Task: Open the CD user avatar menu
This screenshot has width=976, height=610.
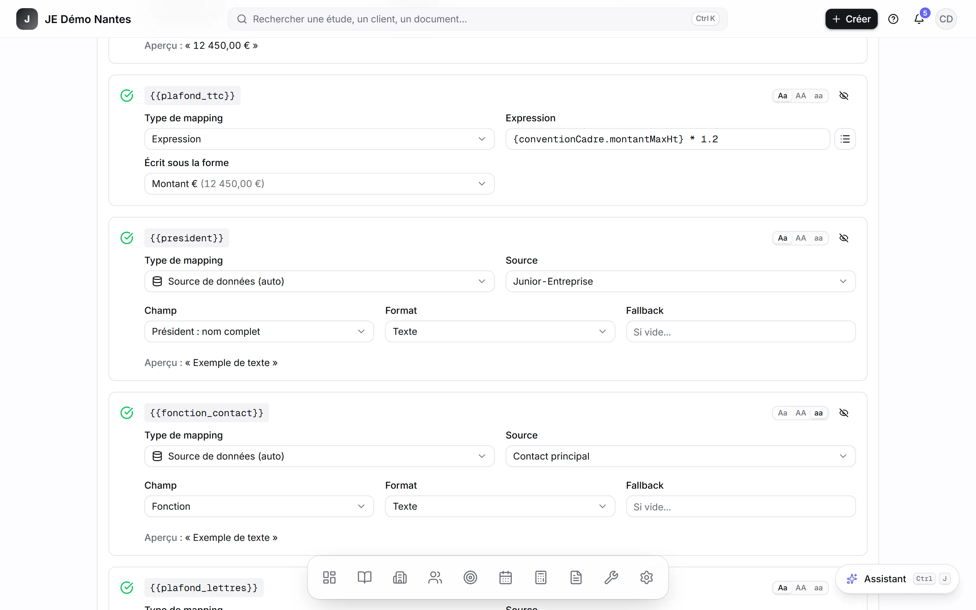Action: click(946, 19)
